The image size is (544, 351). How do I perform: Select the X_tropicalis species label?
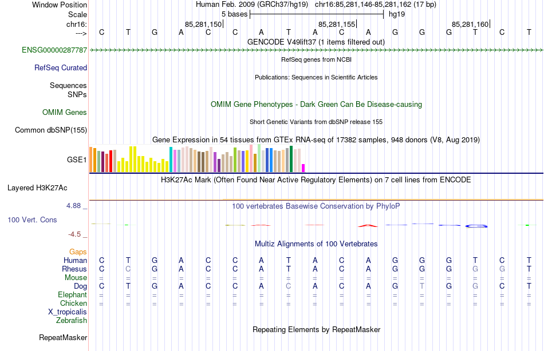68,312
